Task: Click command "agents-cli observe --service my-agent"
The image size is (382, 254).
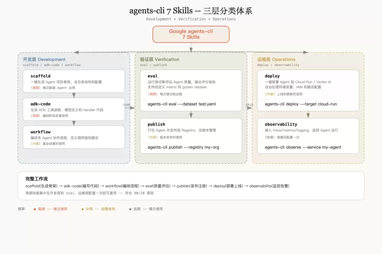Action: tap(303, 147)
